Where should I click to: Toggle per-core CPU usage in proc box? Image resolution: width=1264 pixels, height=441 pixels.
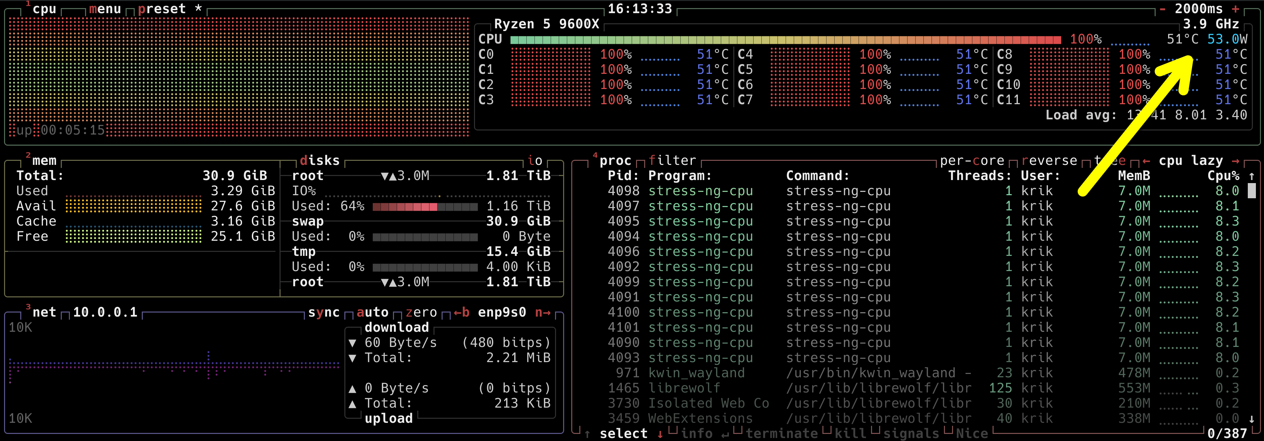972,160
